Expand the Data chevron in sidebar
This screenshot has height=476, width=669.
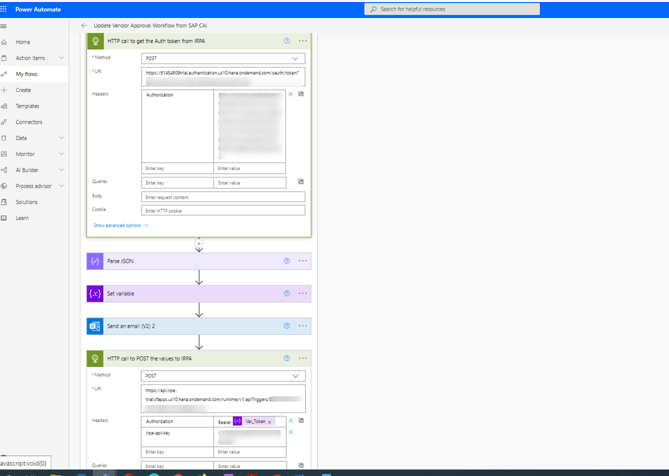pos(61,138)
